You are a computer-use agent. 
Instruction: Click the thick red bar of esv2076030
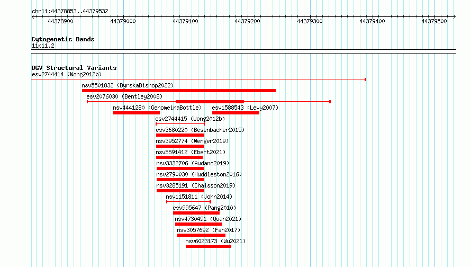210,102
